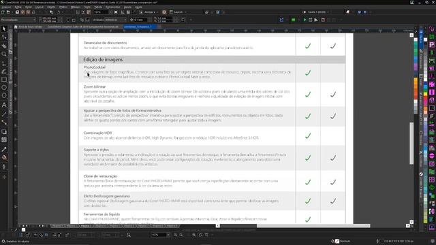
Task: Toggle snapping off button
Action: click(x=141, y=12)
